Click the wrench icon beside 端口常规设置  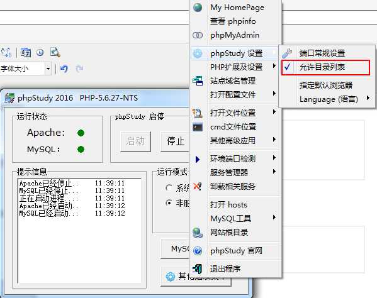287,53
